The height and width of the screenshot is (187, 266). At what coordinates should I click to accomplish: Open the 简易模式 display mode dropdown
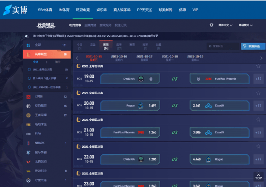pyautogui.click(x=246, y=25)
